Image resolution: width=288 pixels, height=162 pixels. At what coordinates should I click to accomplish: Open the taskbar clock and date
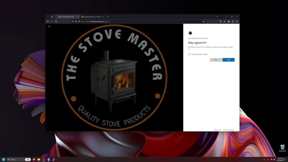coord(280,159)
